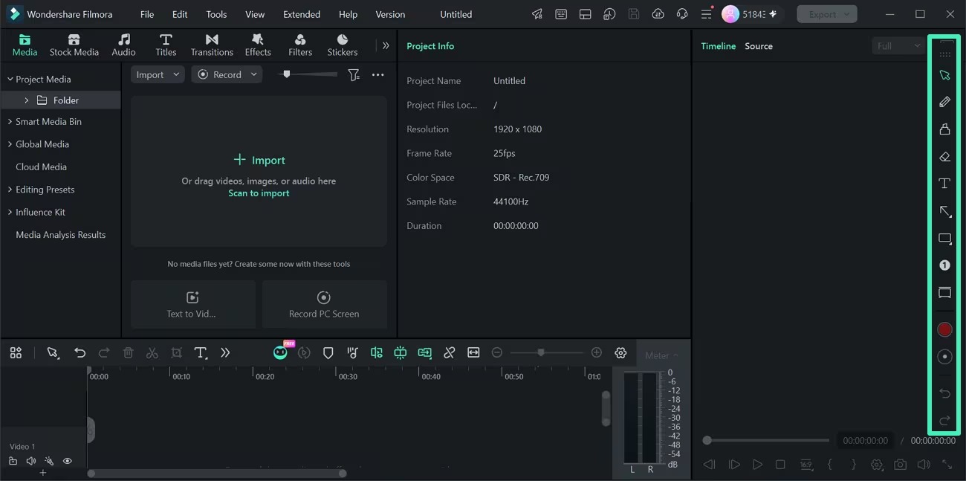This screenshot has width=966, height=481.
Task: Show more panel tabs with double chevron
Action: [386, 45]
